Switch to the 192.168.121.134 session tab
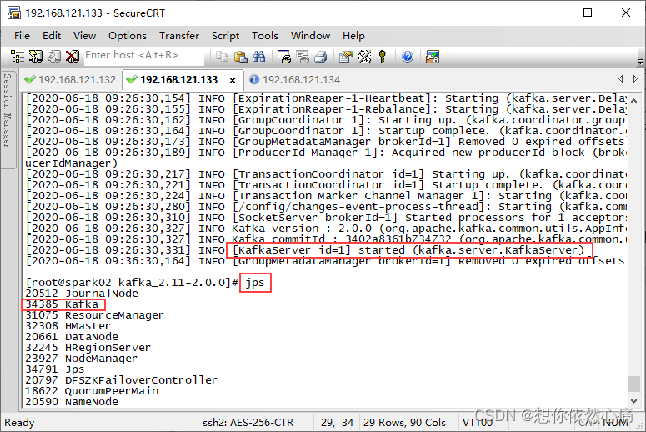 tap(296, 79)
